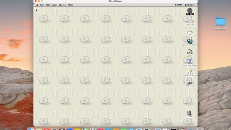The height and width of the screenshot is (130, 231).
Task: Open the Help menu
Action: [x=70, y=5]
